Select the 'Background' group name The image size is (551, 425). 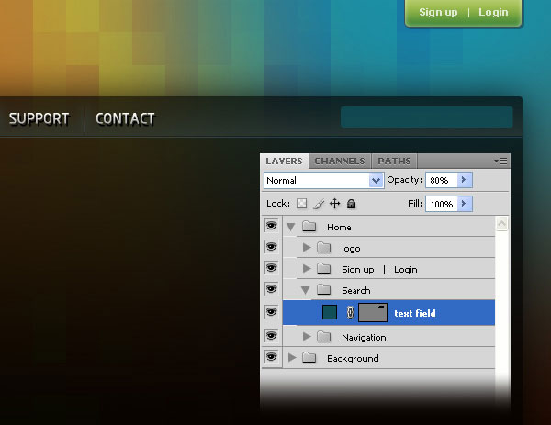353,358
